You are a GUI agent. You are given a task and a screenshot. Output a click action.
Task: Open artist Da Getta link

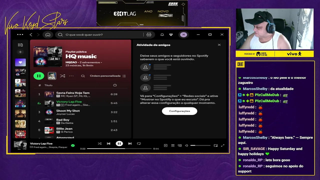coord(67,123)
